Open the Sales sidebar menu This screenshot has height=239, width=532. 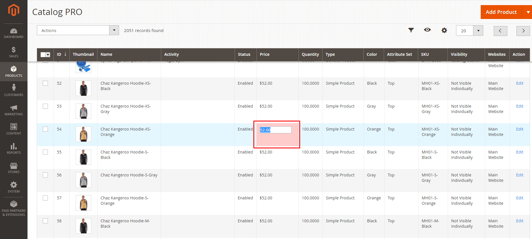tap(14, 52)
